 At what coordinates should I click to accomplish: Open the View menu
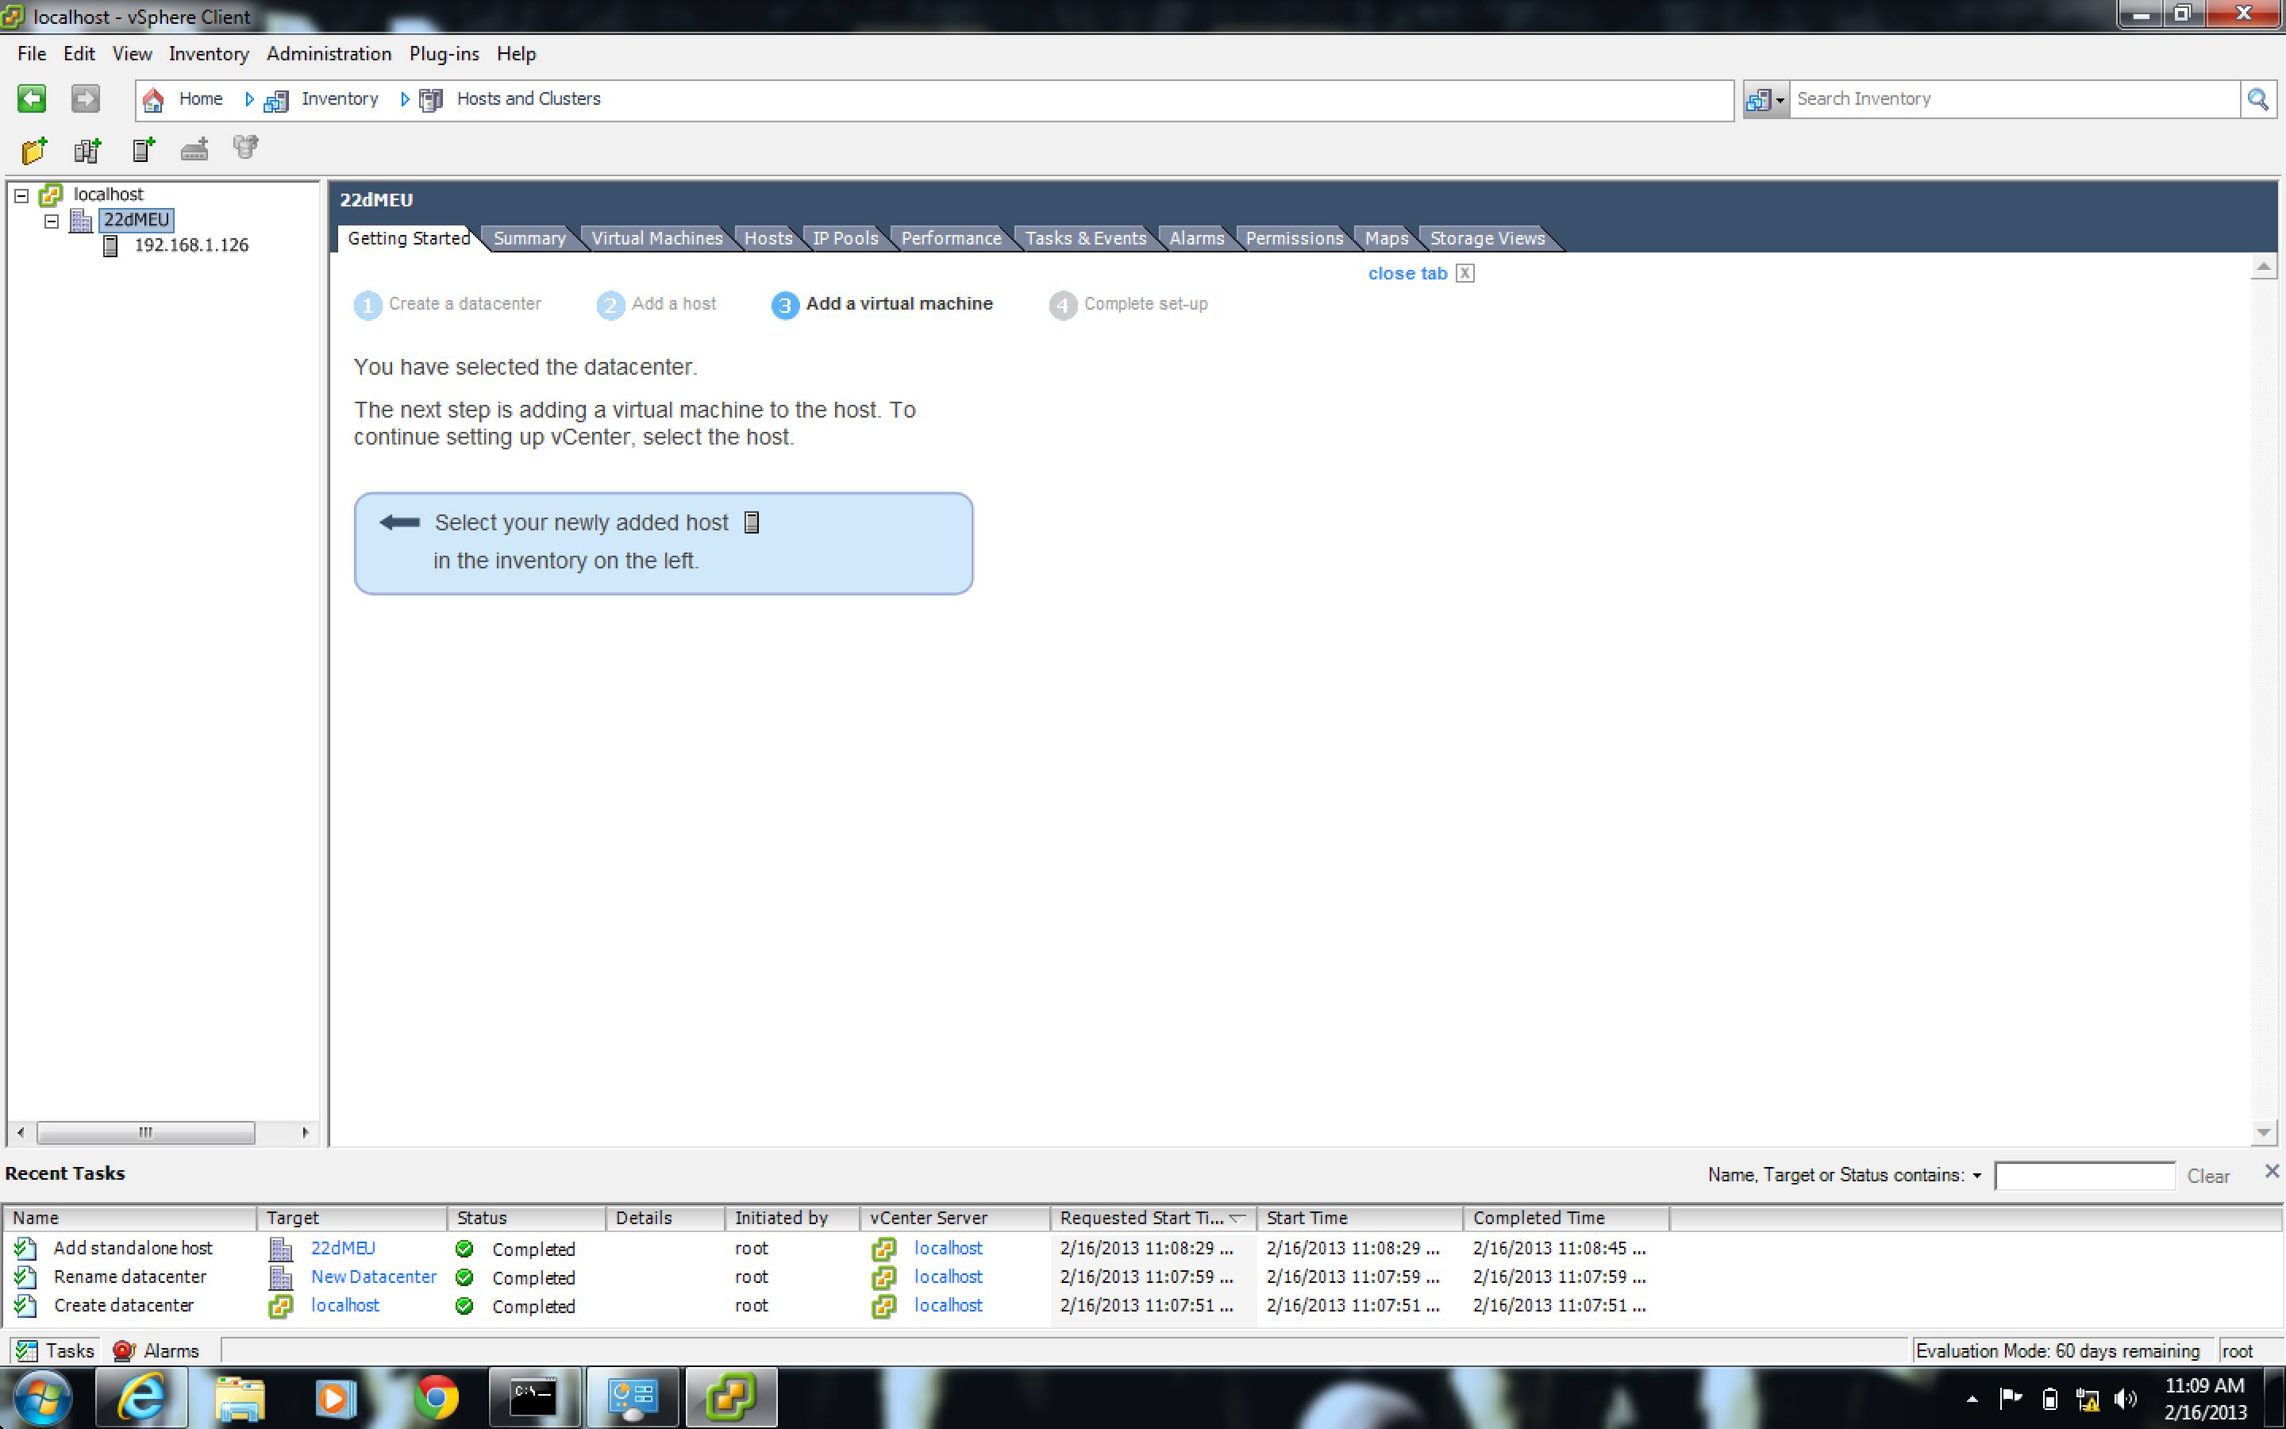point(133,54)
